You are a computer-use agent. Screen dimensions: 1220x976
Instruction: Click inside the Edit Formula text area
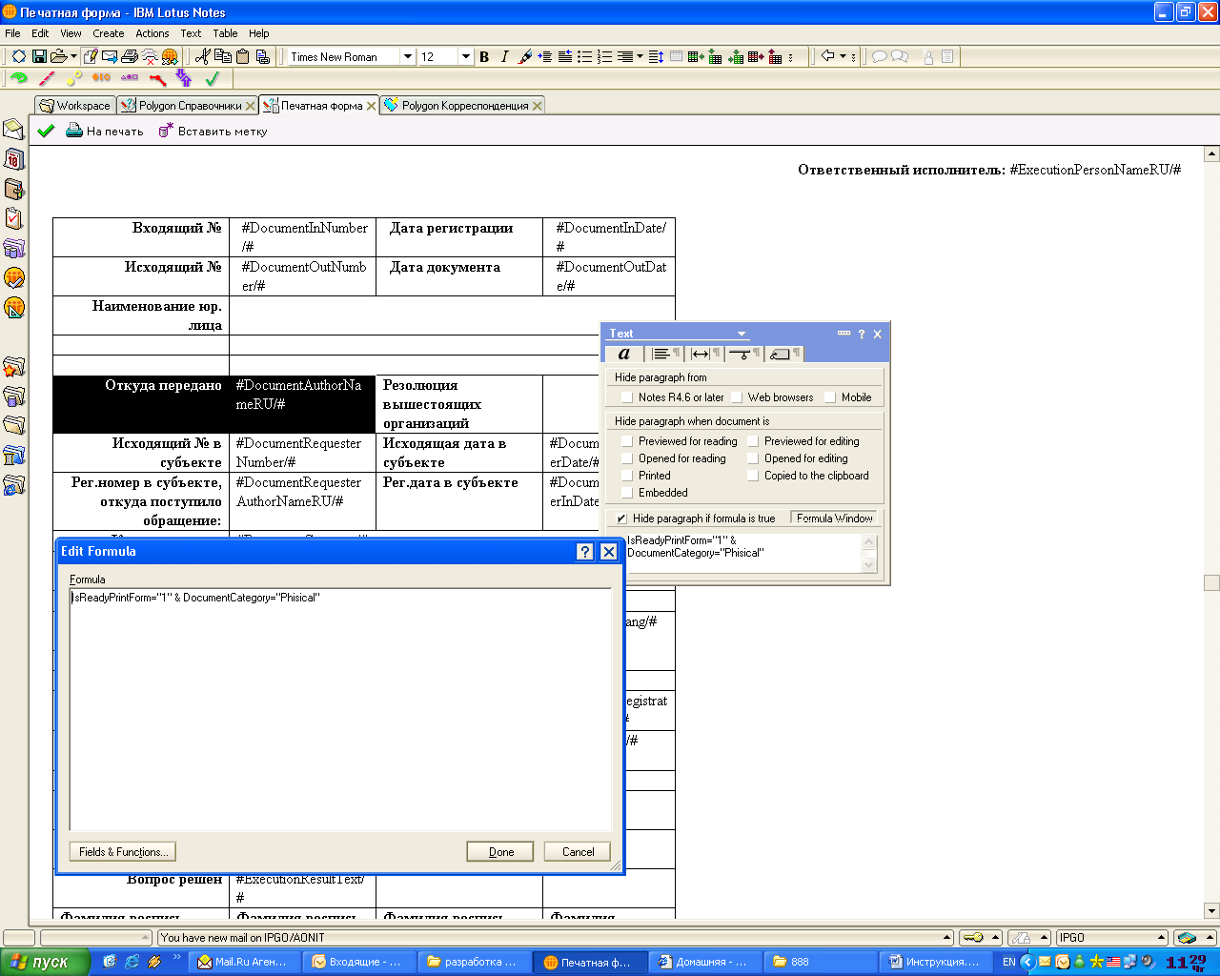tap(340, 709)
